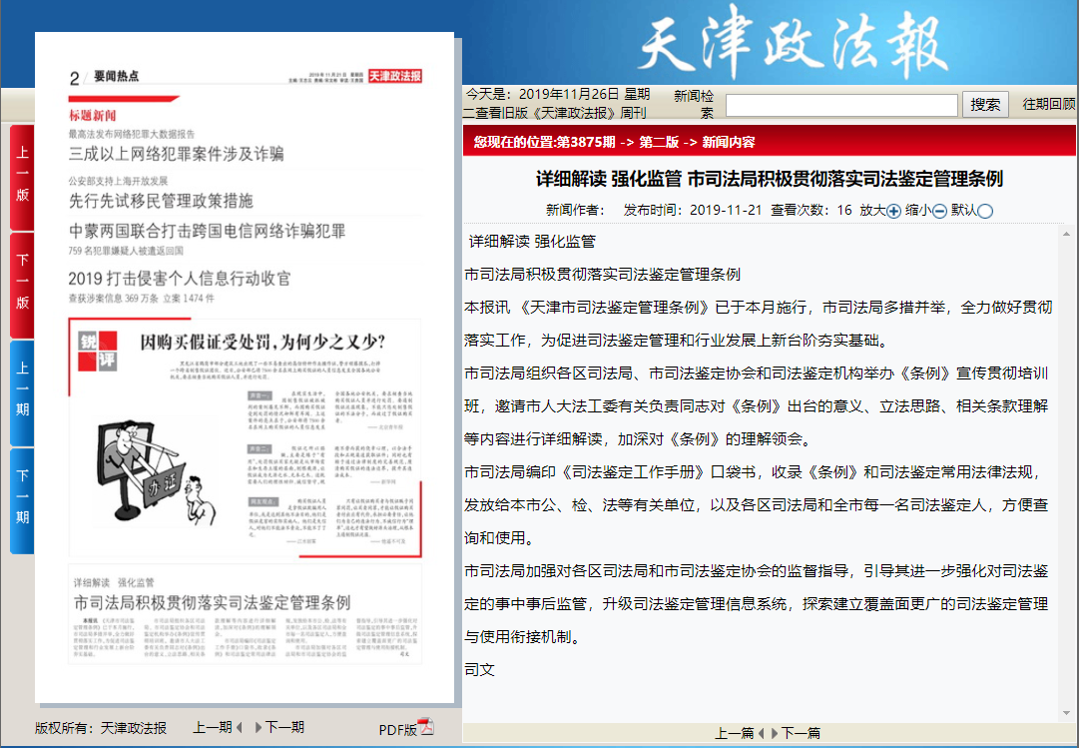Click the 锐评 column badge
The width and height of the screenshot is (1079, 748).
97,352
